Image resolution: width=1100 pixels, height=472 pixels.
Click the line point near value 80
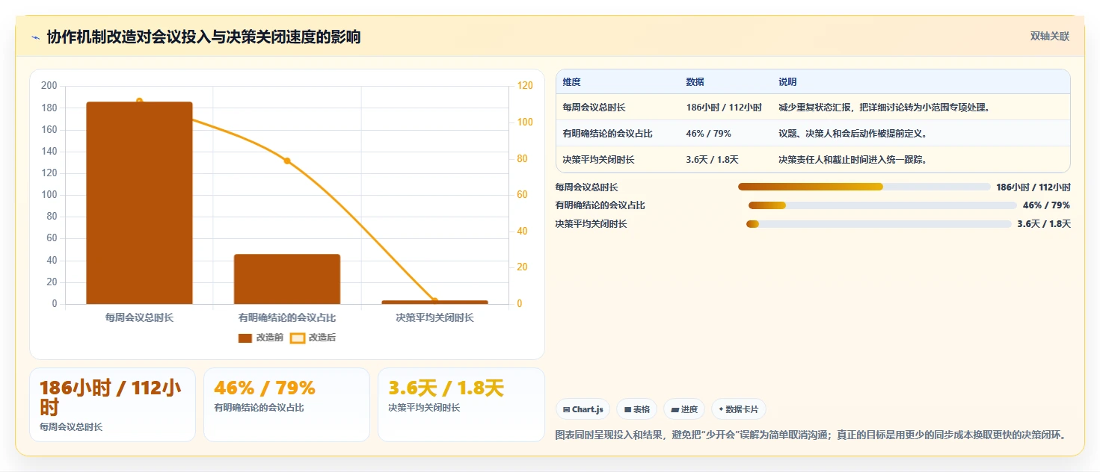click(287, 161)
